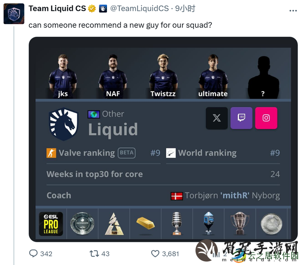
Task: Open the @TeamLiquidCS handle link
Action: [139, 8]
